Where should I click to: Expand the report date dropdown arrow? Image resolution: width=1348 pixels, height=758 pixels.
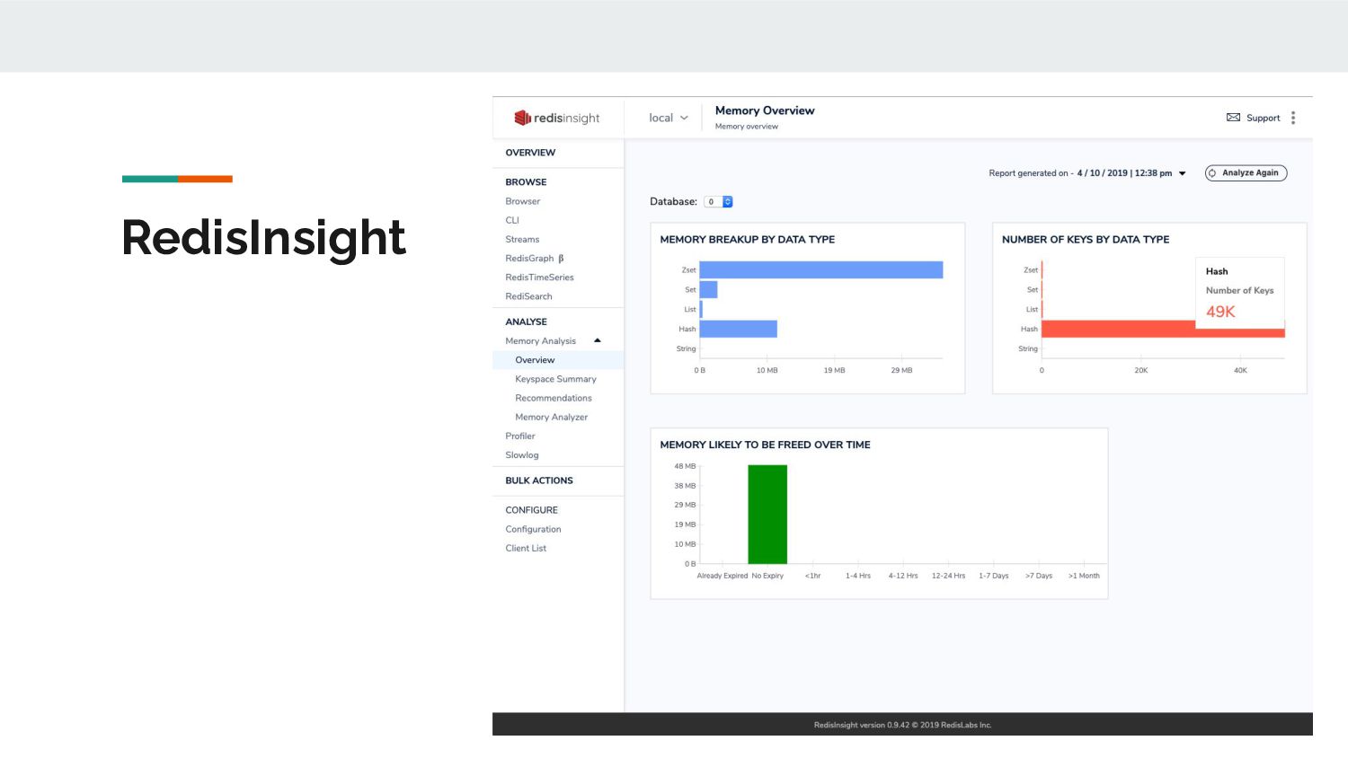coord(1183,173)
